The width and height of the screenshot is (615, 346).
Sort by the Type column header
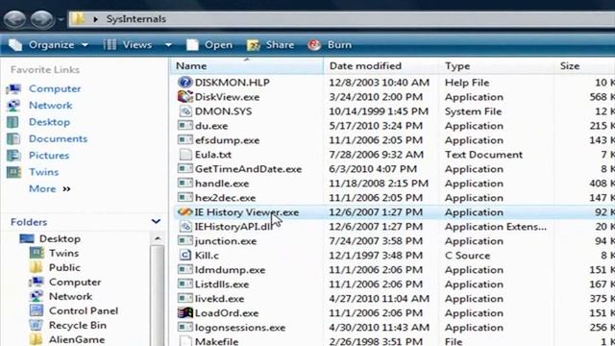(x=497, y=66)
